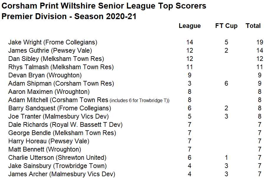This screenshot has width=275, height=178.
Task: Click Rhys Talmash player name
Action: (61, 67)
